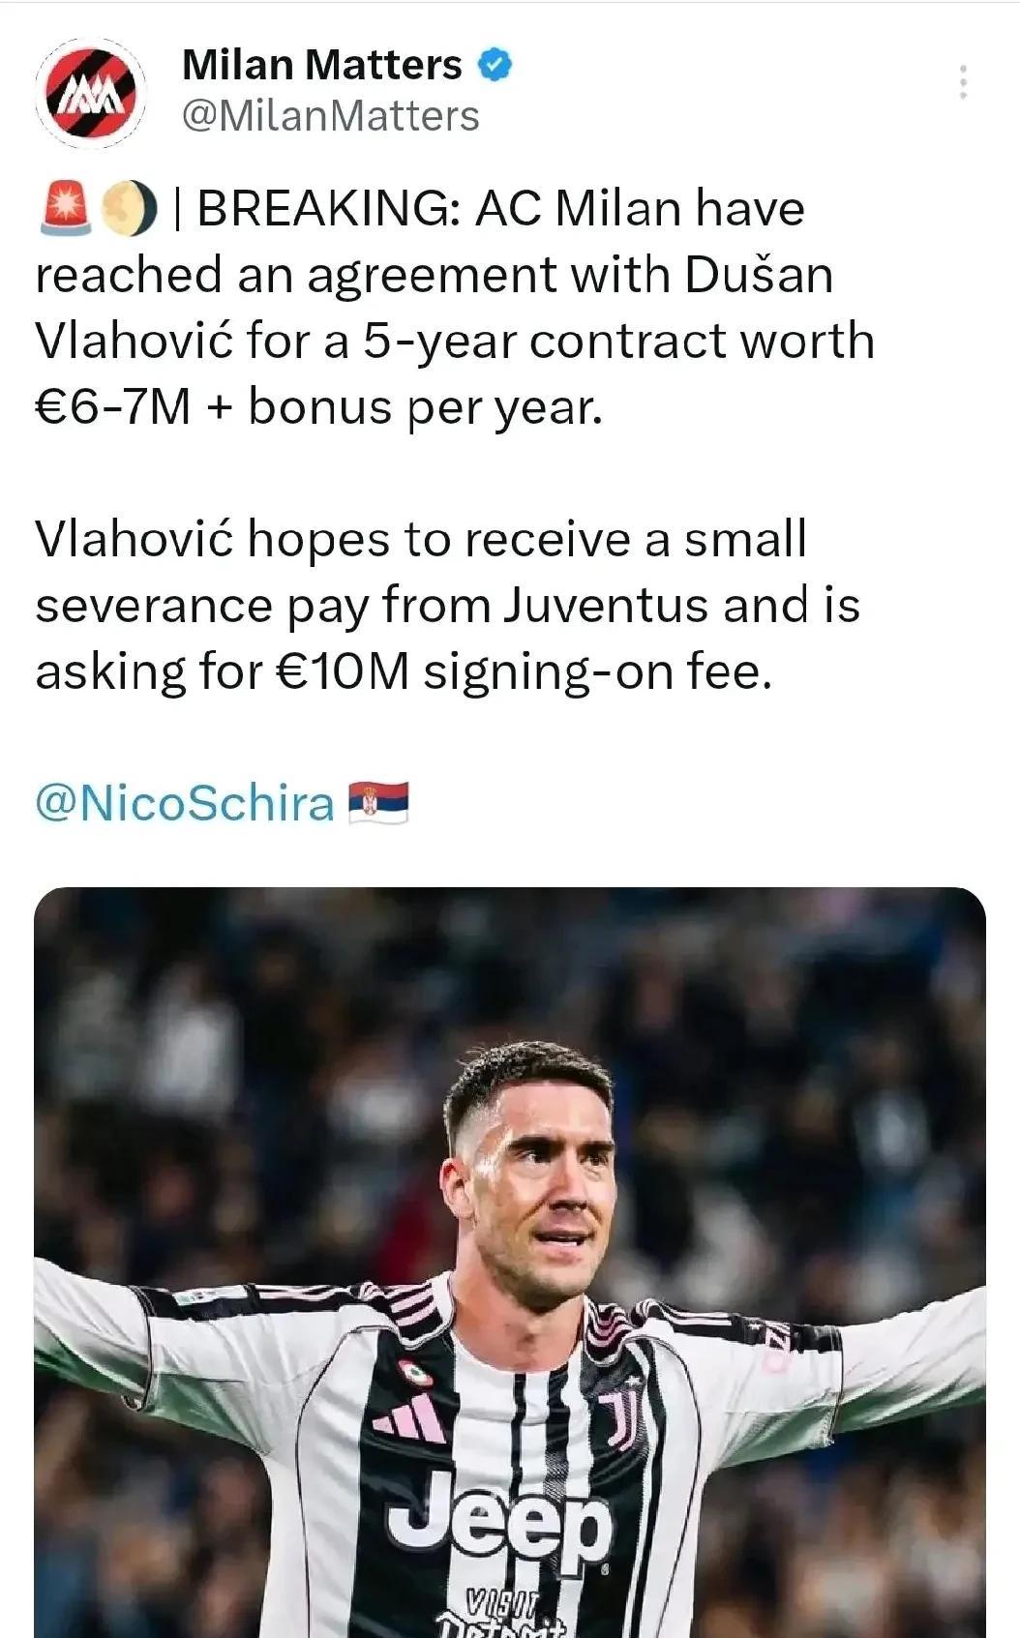Image resolution: width=1020 pixels, height=1638 pixels.
Task: Open the @NicoSchira mention link
Action: [185, 803]
